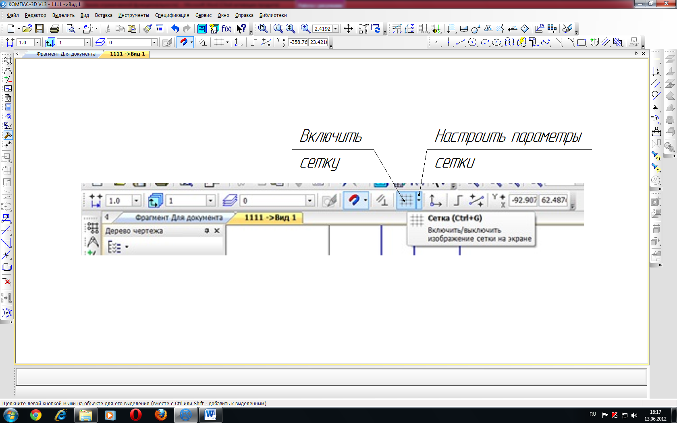This screenshot has width=677, height=423.
Task: Open the Сервис menu
Action: coord(204,15)
